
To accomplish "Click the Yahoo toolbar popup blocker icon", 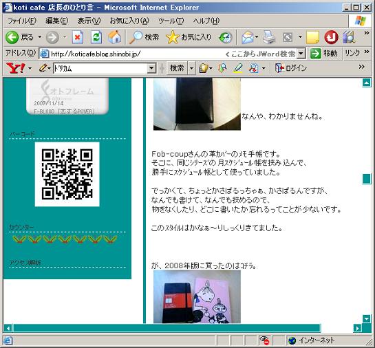I will (x=222, y=69).
